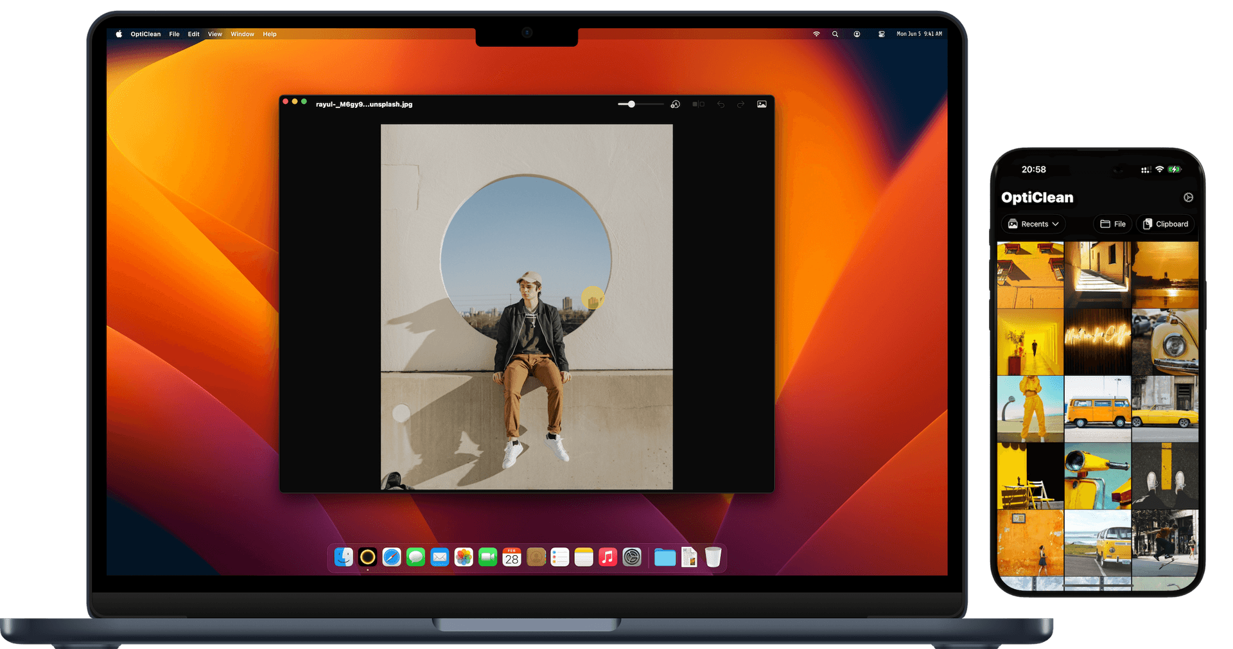Open the Apple menu

tap(119, 34)
